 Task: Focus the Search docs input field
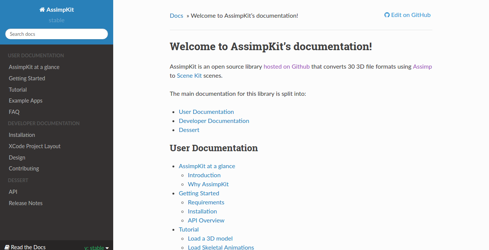coord(57,34)
